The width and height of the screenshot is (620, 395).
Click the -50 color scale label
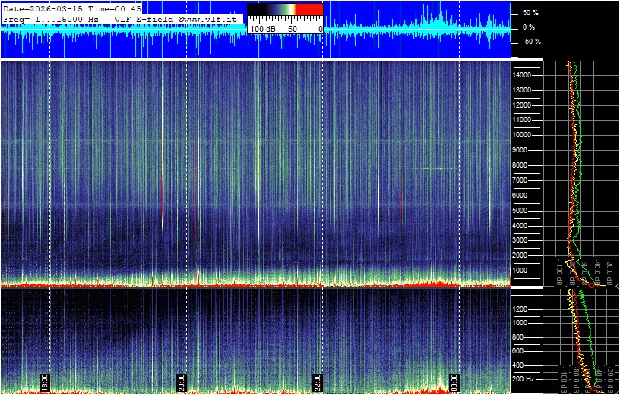289,28
